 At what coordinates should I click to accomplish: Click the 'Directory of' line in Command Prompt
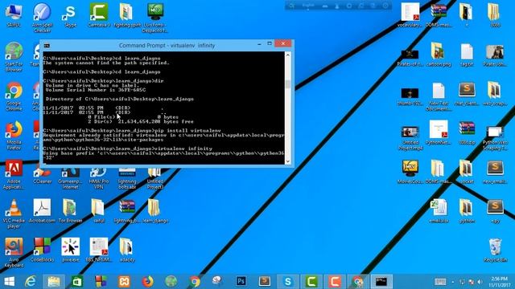pyautogui.click(x=120, y=99)
